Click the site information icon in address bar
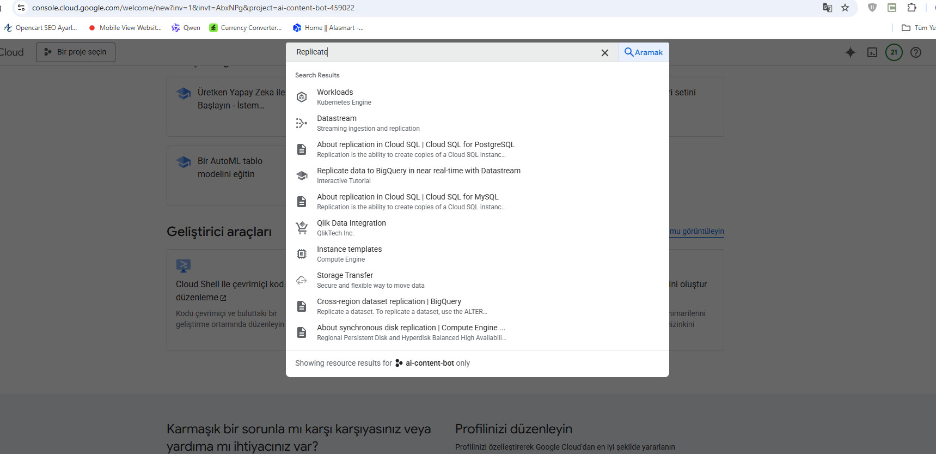936x454 pixels. point(21,8)
